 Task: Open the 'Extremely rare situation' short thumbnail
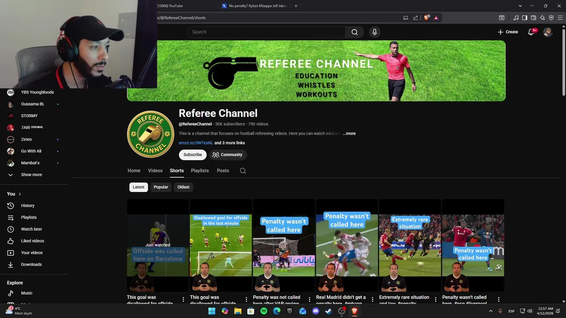[x=410, y=245]
